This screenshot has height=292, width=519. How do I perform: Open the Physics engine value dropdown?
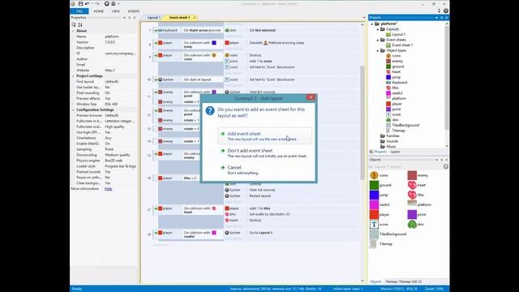pyautogui.click(x=120, y=161)
